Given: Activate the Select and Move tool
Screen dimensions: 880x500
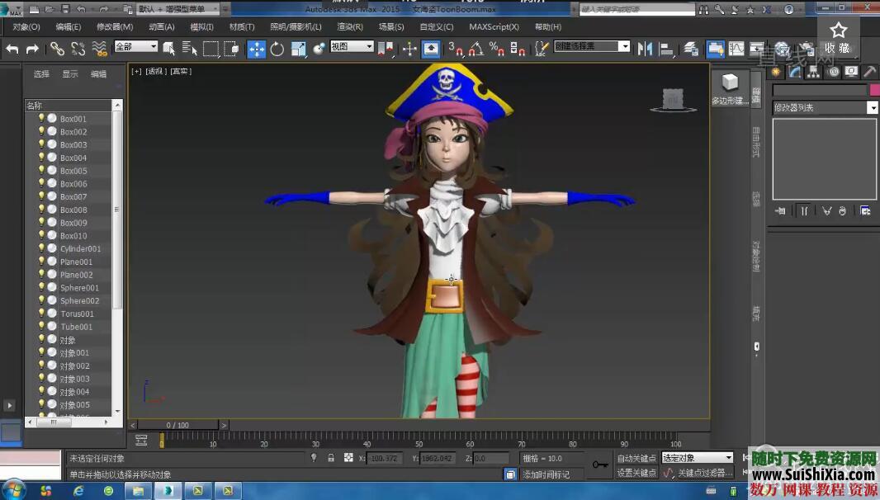Looking at the screenshot, I should coord(257,50).
